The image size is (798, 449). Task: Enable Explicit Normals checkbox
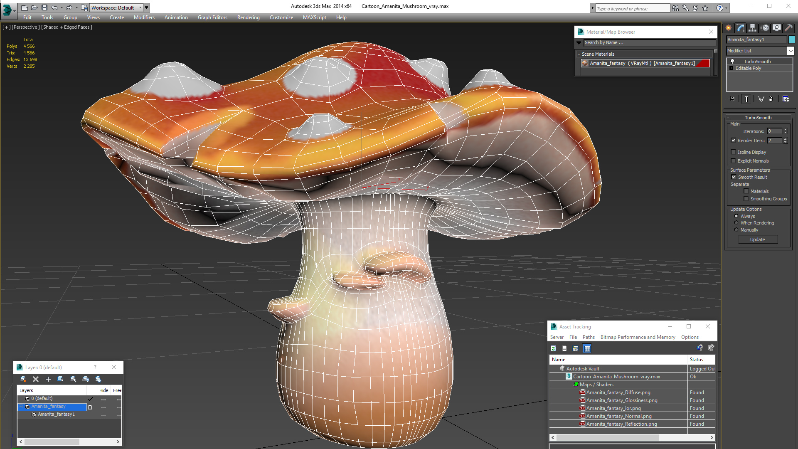pos(734,161)
